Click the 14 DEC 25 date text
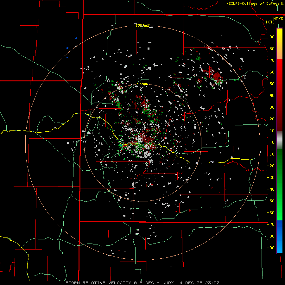 pos(190,283)
